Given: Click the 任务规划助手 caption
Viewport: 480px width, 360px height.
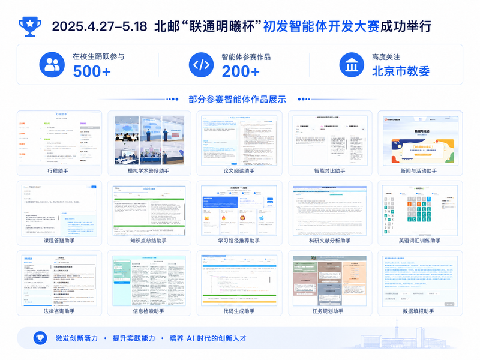Looking at the screenshot, I should click(328, 311).
